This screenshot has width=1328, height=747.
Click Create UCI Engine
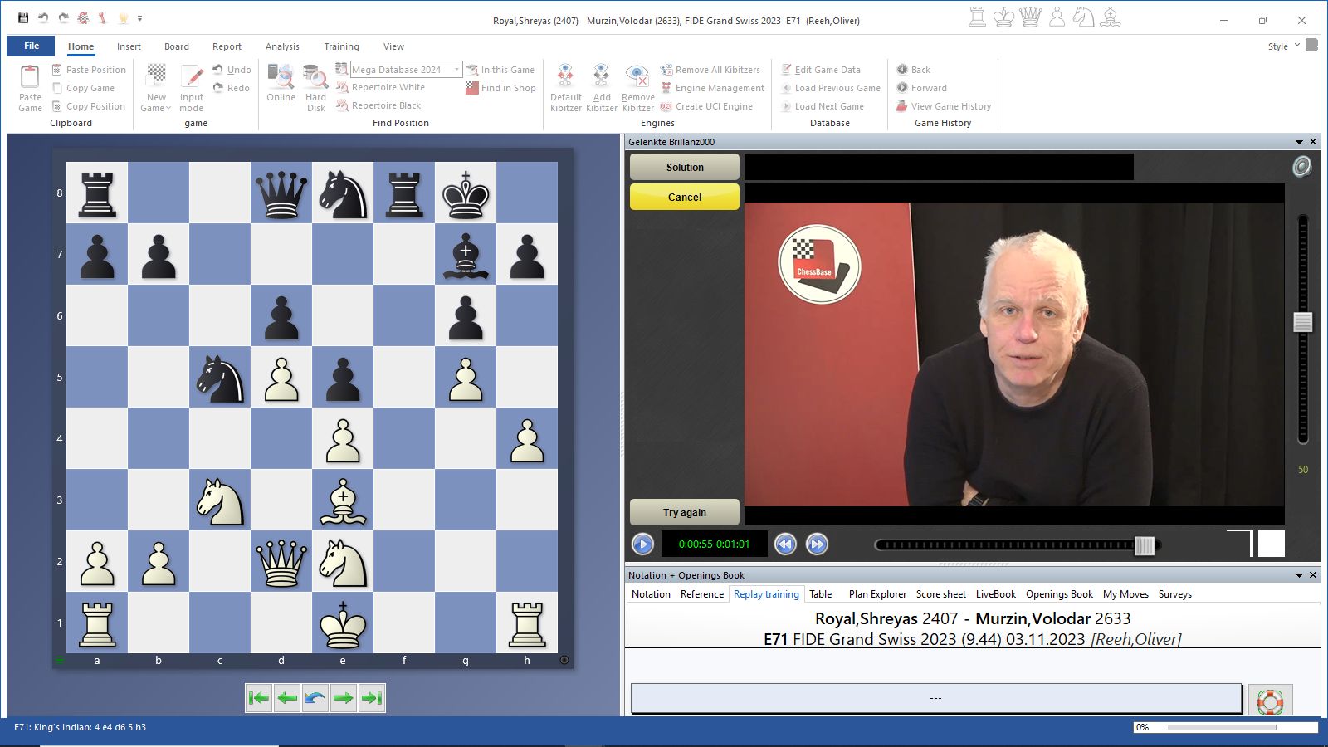coord(706,106)
